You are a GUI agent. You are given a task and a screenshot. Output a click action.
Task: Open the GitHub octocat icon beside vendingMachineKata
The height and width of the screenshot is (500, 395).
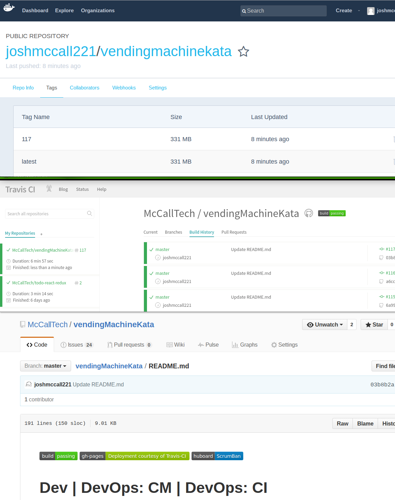[309, 213]
